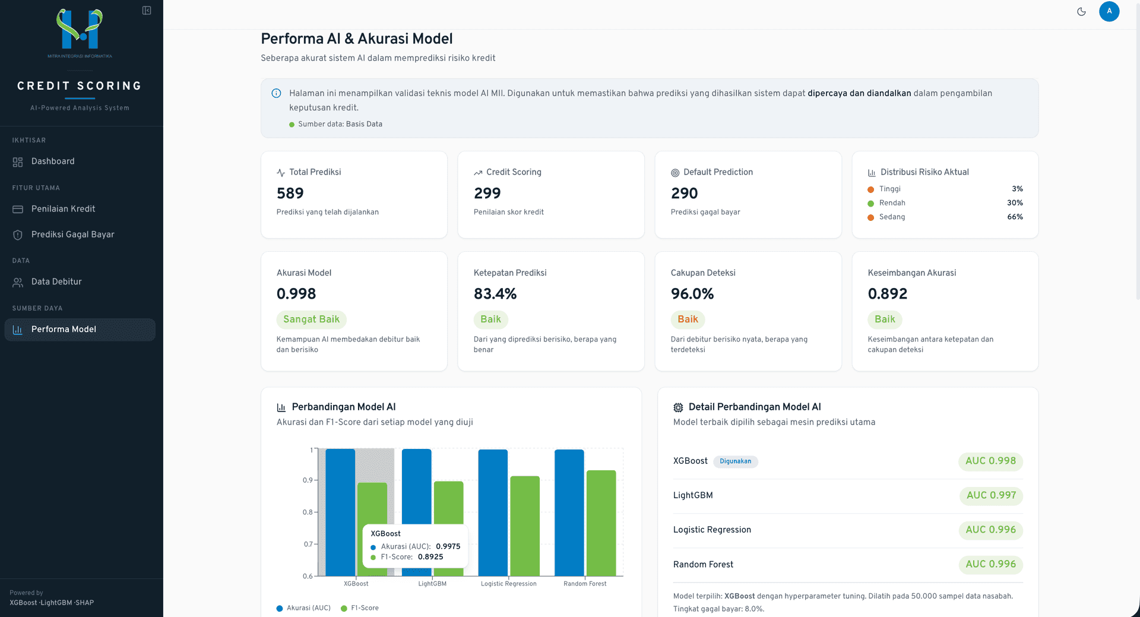
Task: Toggle dark mode with the moon icon
Action: tap(1081, 11)
